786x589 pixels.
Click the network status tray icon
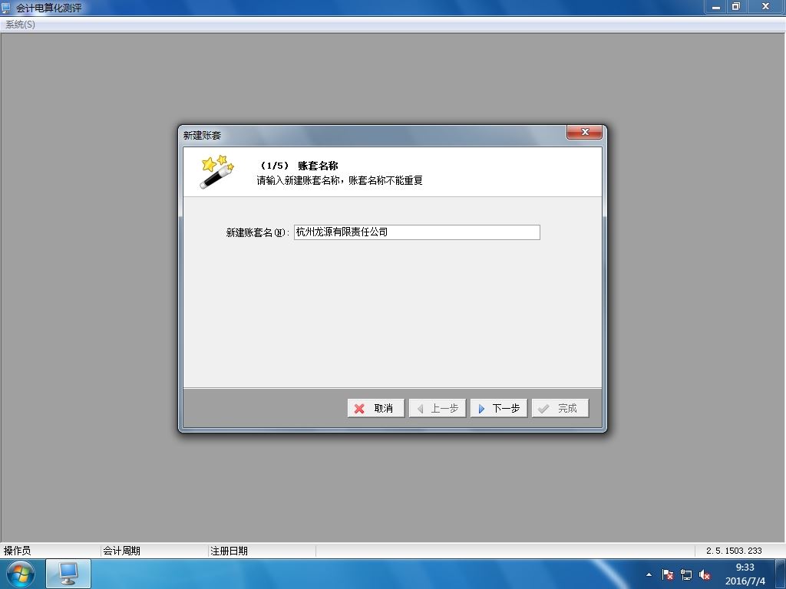[x=685, y=574]
